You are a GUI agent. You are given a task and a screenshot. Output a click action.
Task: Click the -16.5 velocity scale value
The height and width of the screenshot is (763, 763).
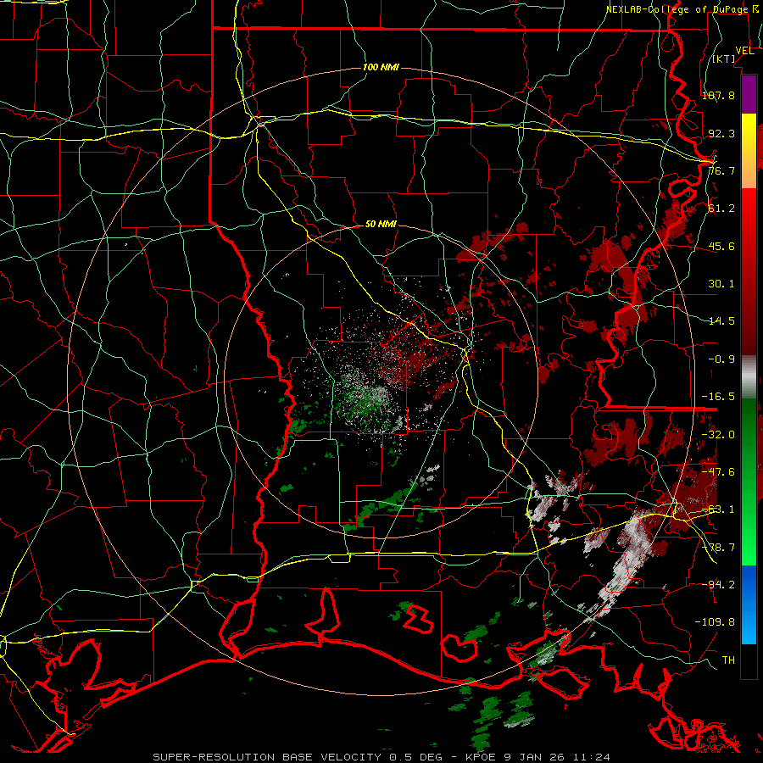(x=718, y=397)
